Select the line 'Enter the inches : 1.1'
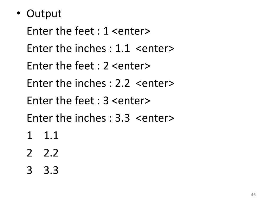This screenshot has width=272, height=204. [x=78, y=48]
